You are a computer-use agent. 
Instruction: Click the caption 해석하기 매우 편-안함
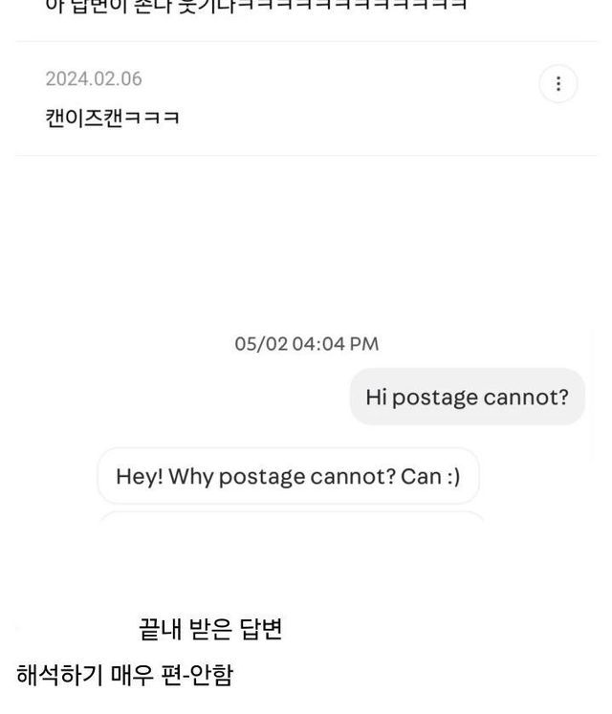[124, 676]
